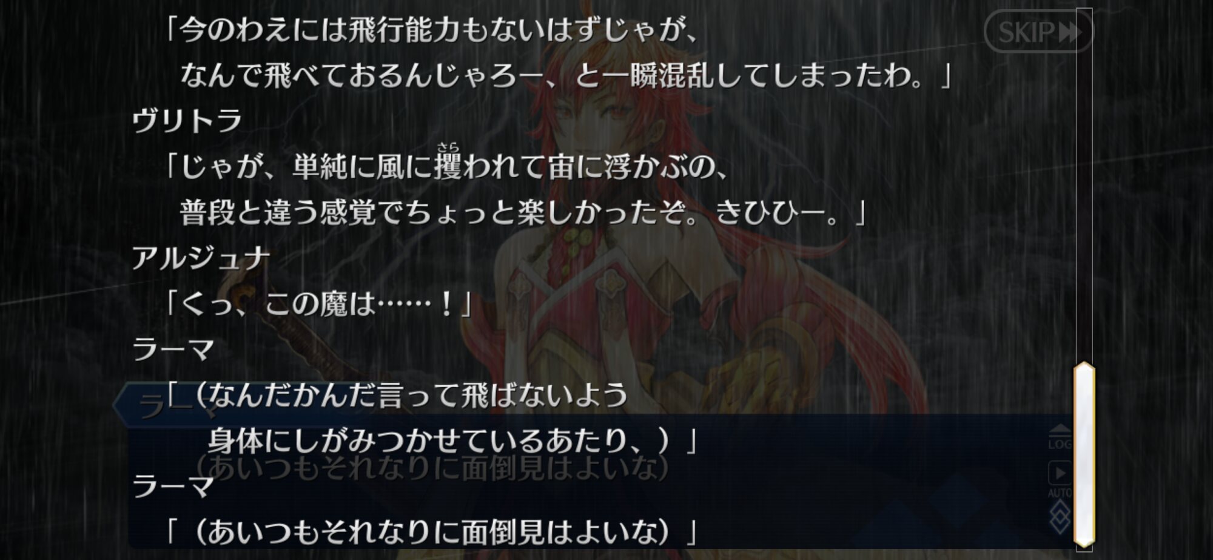Viewport: 1213px width, 560px height.
Task: Select ラーマ name above なんだかんだ line
Action: click(x=173, y=349)
